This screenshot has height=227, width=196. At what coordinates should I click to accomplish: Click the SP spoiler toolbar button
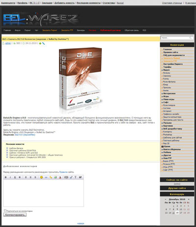pos(80,177)
